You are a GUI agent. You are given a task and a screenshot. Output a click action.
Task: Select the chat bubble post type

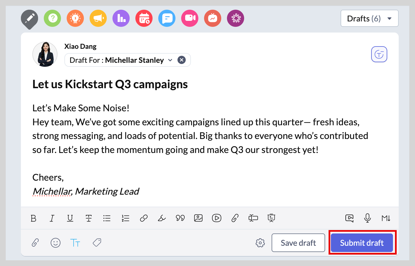(167, 18)
